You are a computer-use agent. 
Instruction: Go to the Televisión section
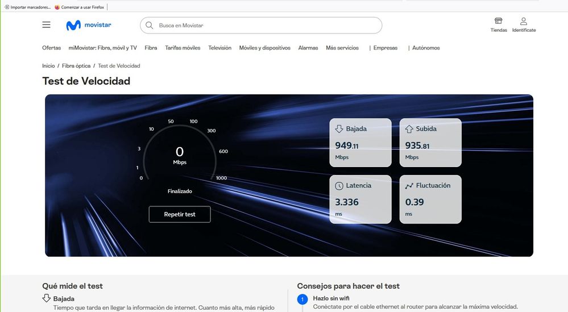pyautogui.click(x=219, y=48)
